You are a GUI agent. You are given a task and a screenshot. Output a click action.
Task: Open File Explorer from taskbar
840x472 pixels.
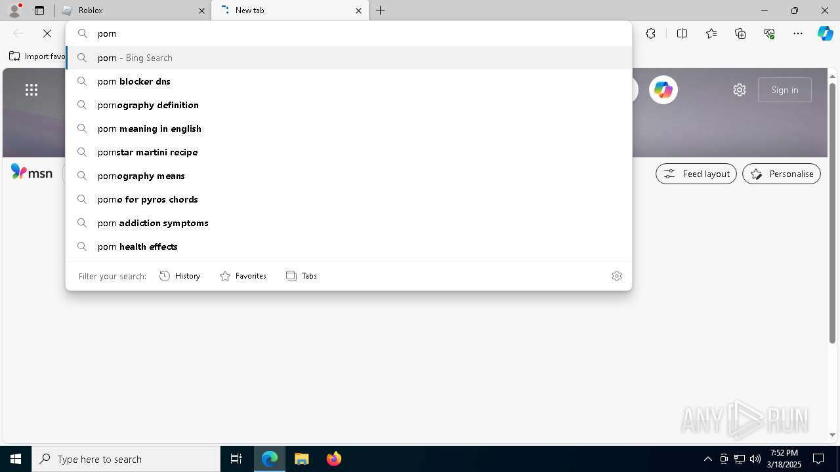302,459
